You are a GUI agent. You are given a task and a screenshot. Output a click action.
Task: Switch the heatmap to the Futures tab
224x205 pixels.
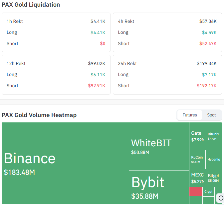coord(190,115)
